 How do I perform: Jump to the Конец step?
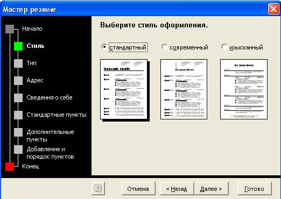click(31, 166)
